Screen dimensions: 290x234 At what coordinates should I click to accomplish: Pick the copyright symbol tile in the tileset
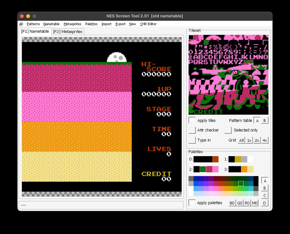226,47
